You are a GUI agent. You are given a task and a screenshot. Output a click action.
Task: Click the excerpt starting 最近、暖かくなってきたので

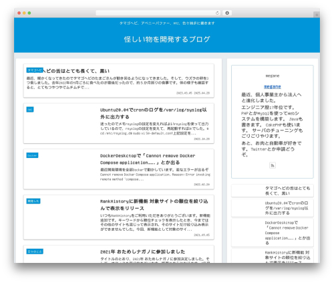tap(118, 83)
